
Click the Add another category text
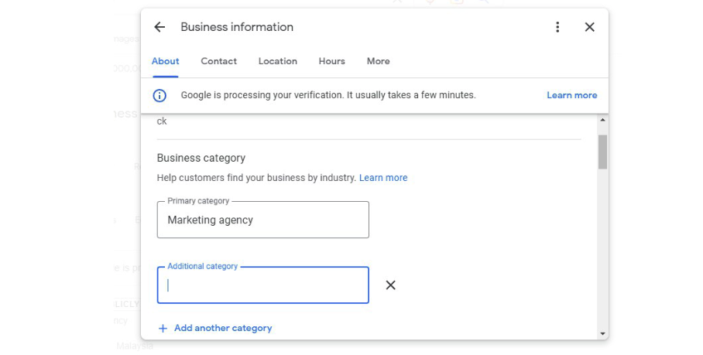(x=223, y=328)
